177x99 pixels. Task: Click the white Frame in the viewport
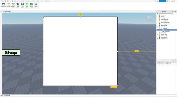(80, 51)
